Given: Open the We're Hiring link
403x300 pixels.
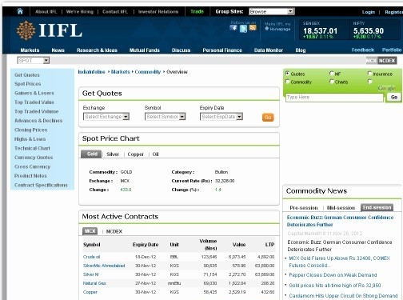Looking at the screenshot, I should (80, 11).
